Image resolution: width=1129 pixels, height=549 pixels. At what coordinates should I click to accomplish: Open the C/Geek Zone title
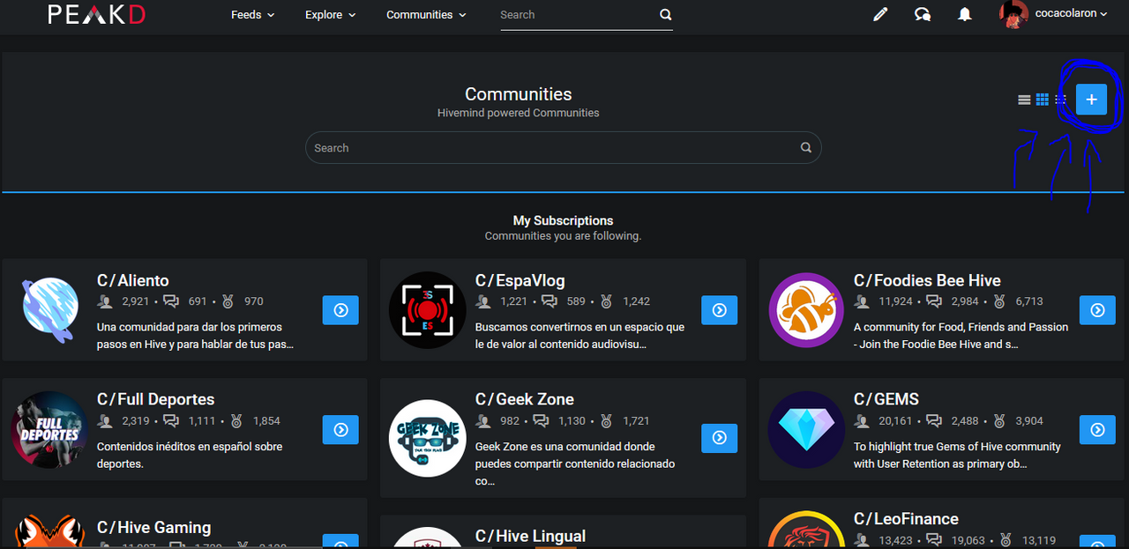tap(524, 400)
